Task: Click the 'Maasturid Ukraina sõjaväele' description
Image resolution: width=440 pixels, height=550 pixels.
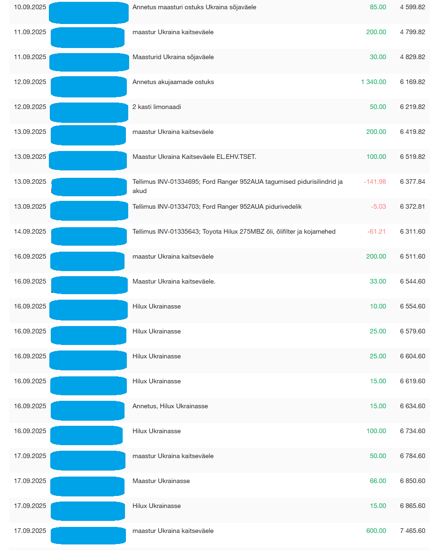Action: coord(173,57)
